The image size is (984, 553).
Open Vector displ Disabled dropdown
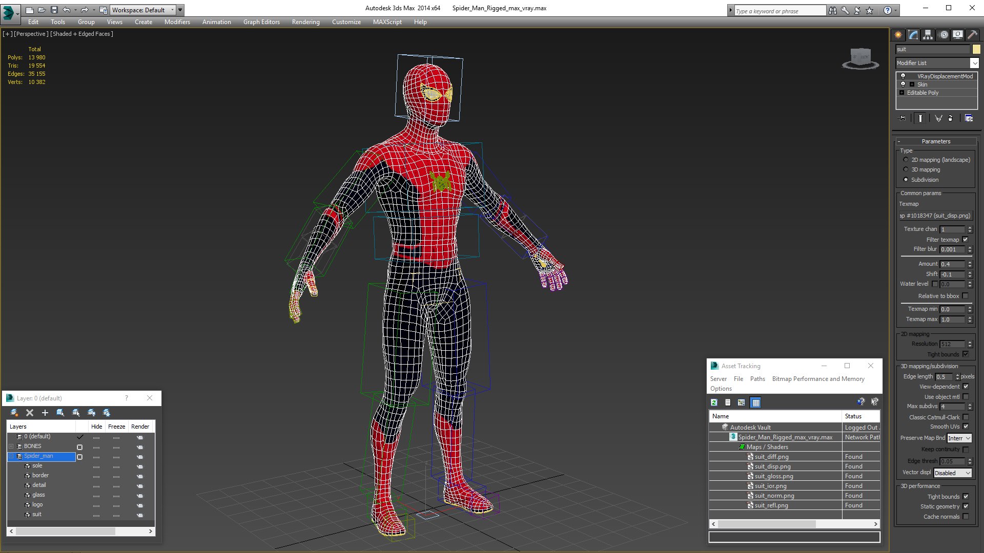point(953,473)
